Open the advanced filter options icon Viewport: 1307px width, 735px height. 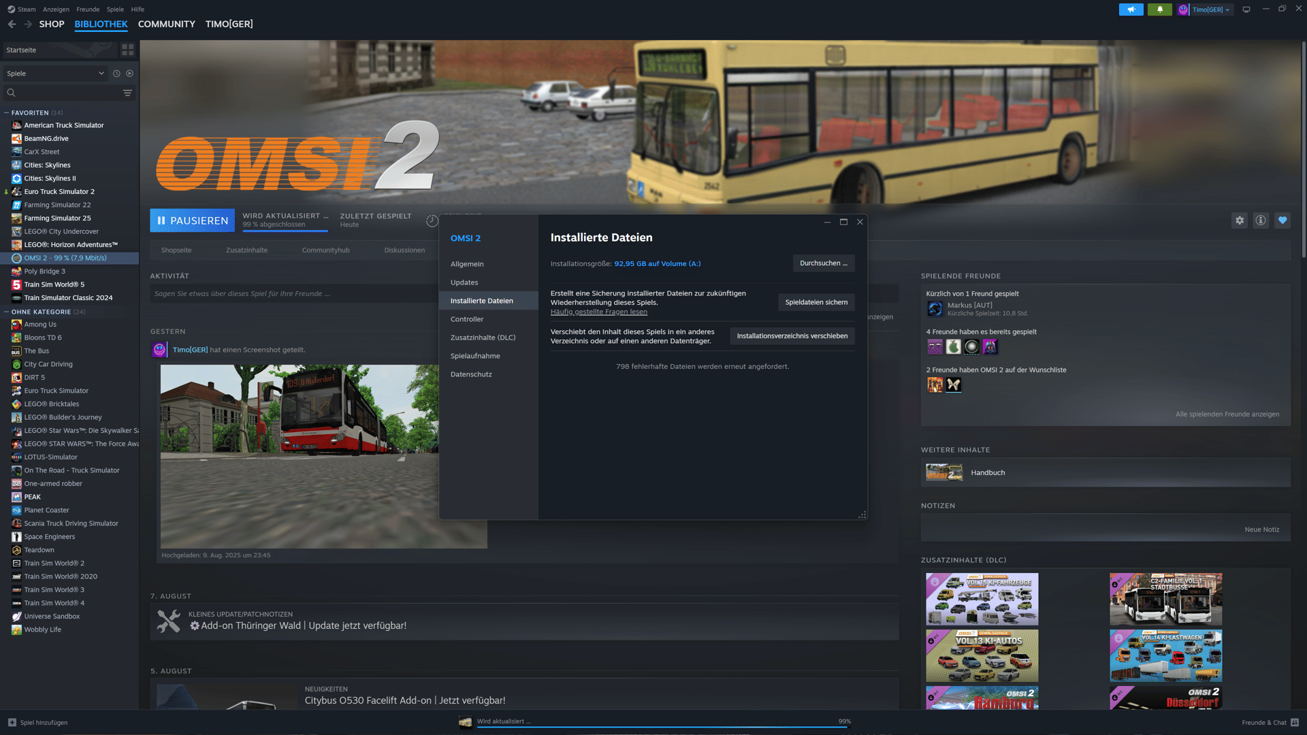pos(127,93)
